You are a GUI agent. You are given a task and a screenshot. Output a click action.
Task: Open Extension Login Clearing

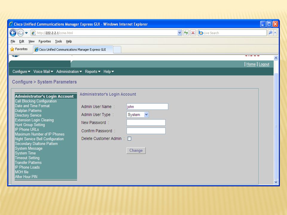[x=34, y=120]
